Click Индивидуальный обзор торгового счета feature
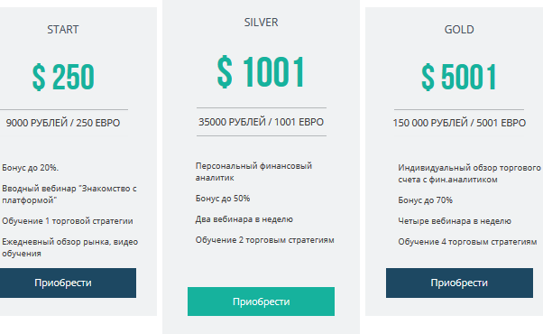The height and width of the screenshot is (334, 543). (469, 173)
